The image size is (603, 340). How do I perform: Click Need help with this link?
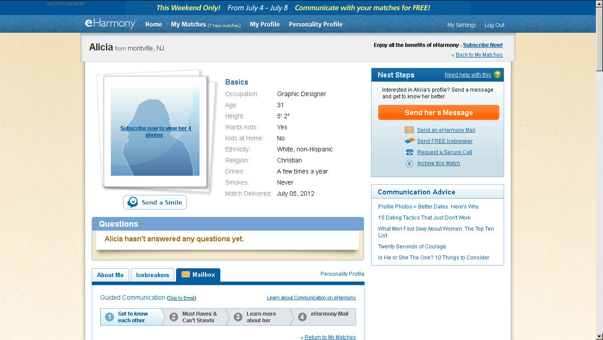point(468,75)
